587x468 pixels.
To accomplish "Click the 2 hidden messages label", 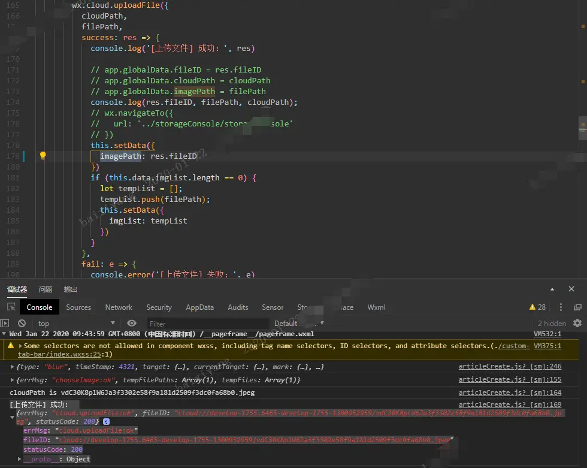I will [552, 323].
